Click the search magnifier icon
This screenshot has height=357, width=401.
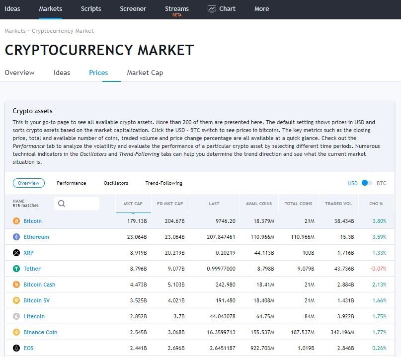tap(61, 204)
